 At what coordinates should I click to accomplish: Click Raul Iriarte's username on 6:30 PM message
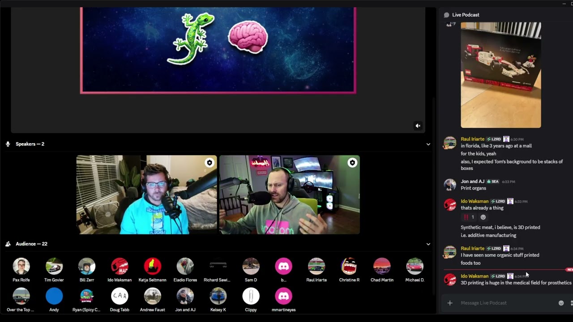(x=472, y=139)
